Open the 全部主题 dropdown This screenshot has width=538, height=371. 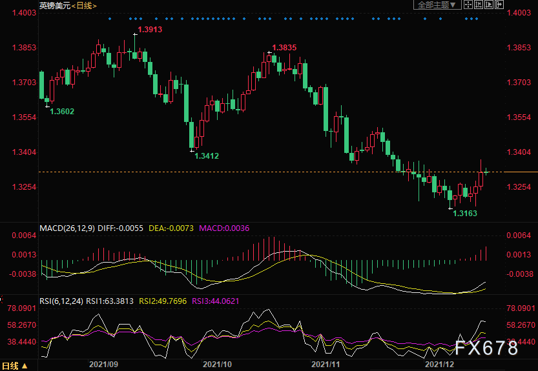438,5
